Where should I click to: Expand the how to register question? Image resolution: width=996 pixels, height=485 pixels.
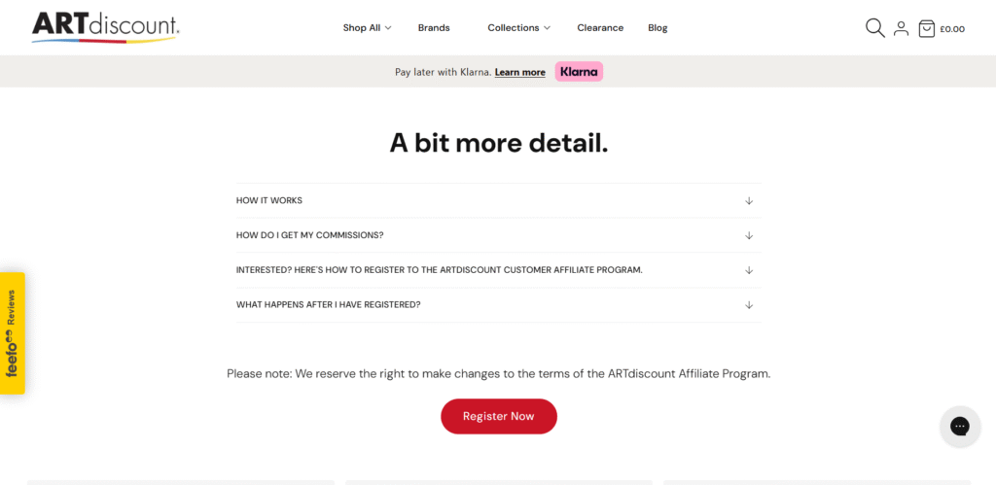pyautogui.click(x=439, y=270)
